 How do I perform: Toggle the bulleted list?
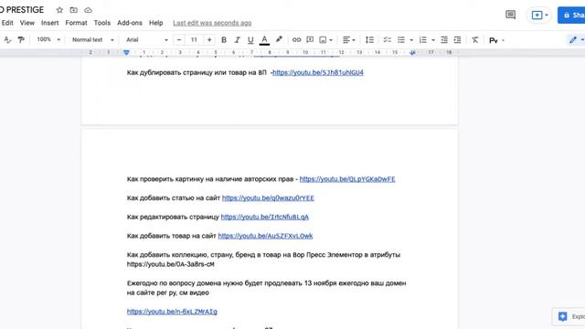(401, 40)
